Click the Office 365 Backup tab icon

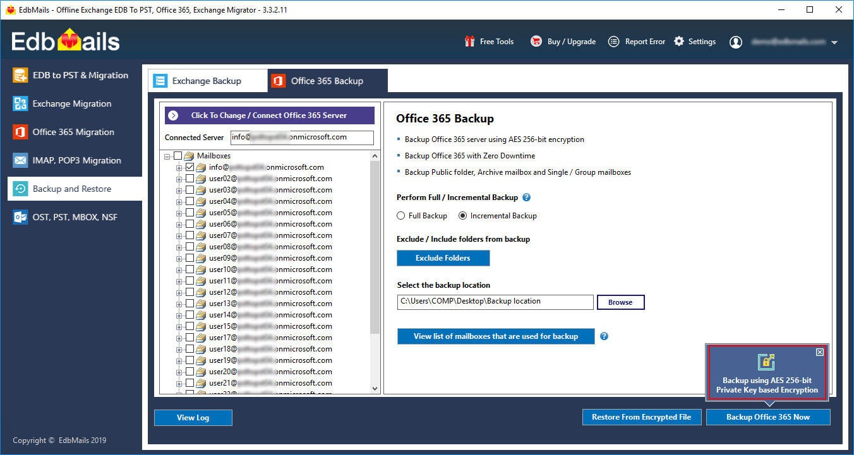tap(278, 81)
